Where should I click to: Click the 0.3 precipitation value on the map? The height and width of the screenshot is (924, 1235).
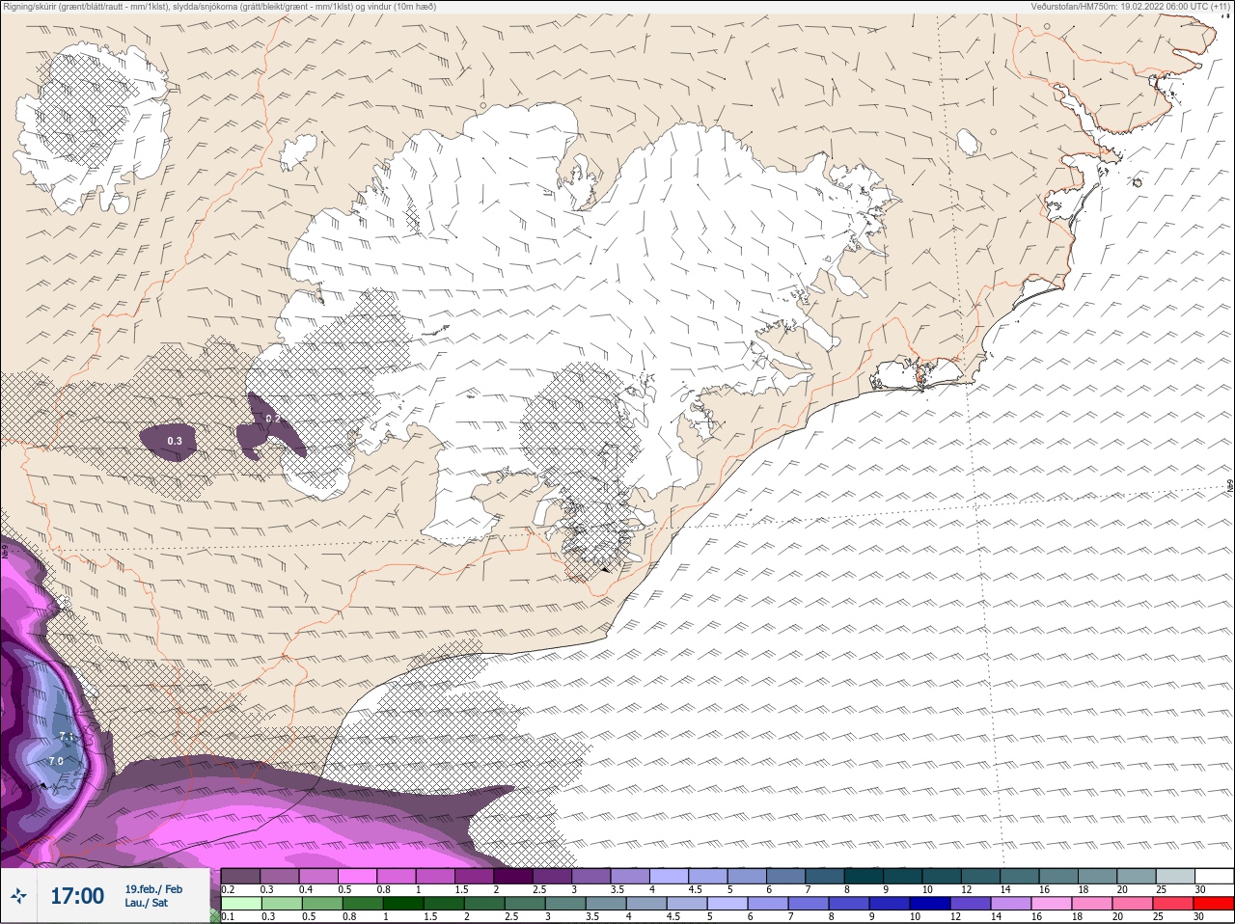(x=175, y=441)
